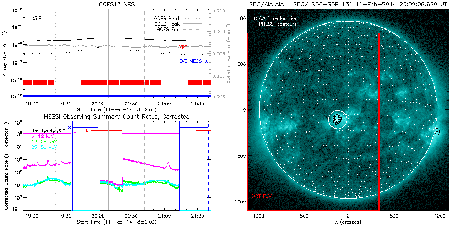
Task: Click the small contour on the right solar limb
Action: tap(437, 131)
